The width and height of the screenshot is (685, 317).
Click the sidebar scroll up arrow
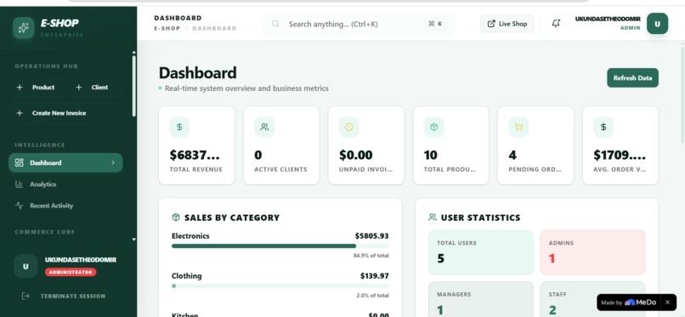[133, 53]
